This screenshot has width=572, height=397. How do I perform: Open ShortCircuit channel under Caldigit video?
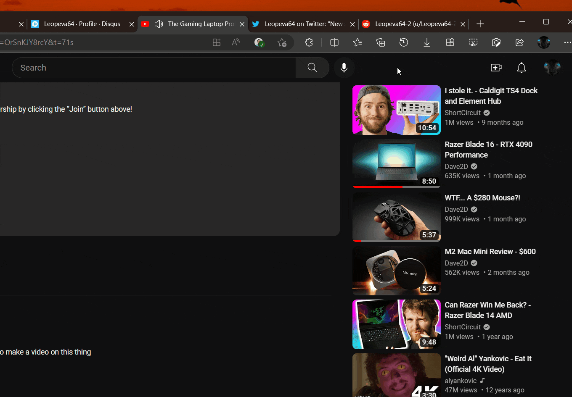coord(463,113)
